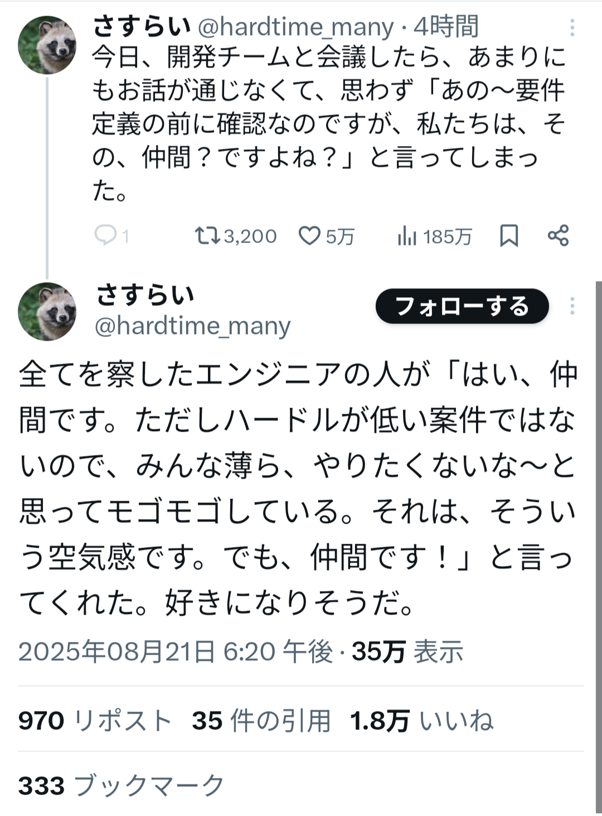Click the 35万 表示 view count

407,651
